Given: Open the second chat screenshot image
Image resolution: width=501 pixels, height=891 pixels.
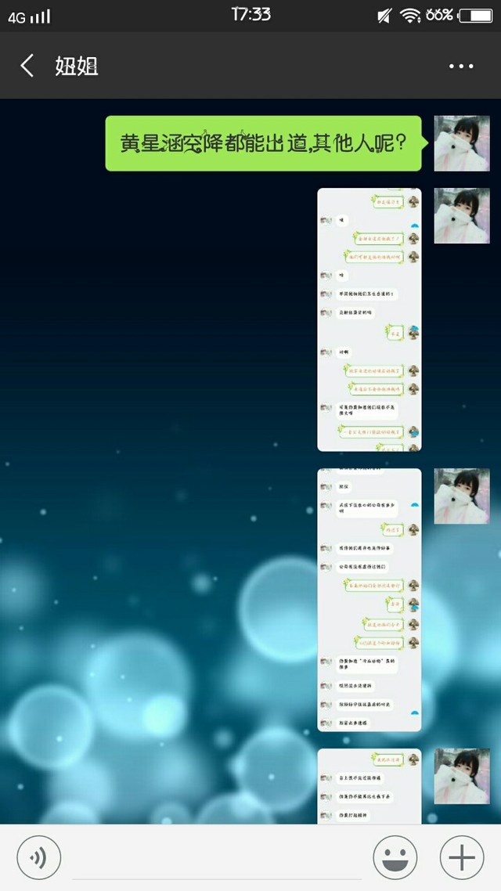Looking at the screenshot, I should [x=369, y=600].
